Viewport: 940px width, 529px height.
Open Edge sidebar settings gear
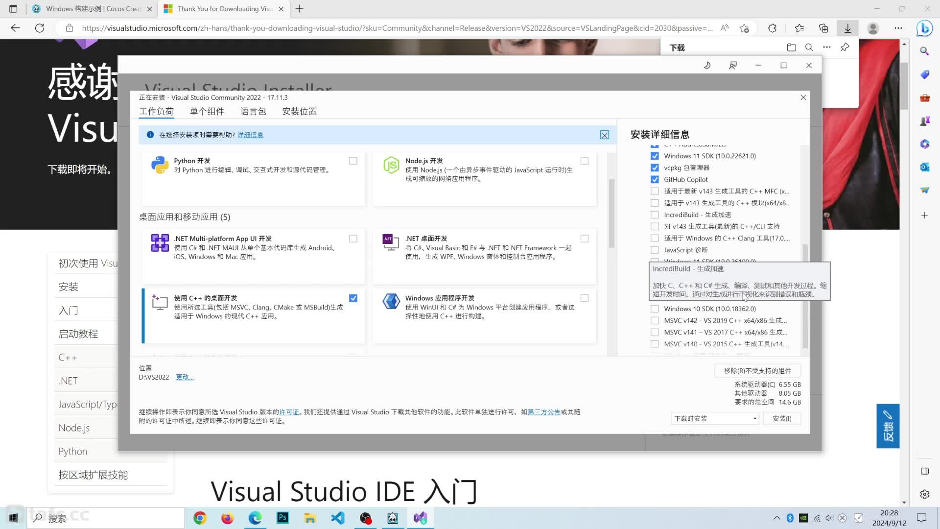(x=924, y=494)
